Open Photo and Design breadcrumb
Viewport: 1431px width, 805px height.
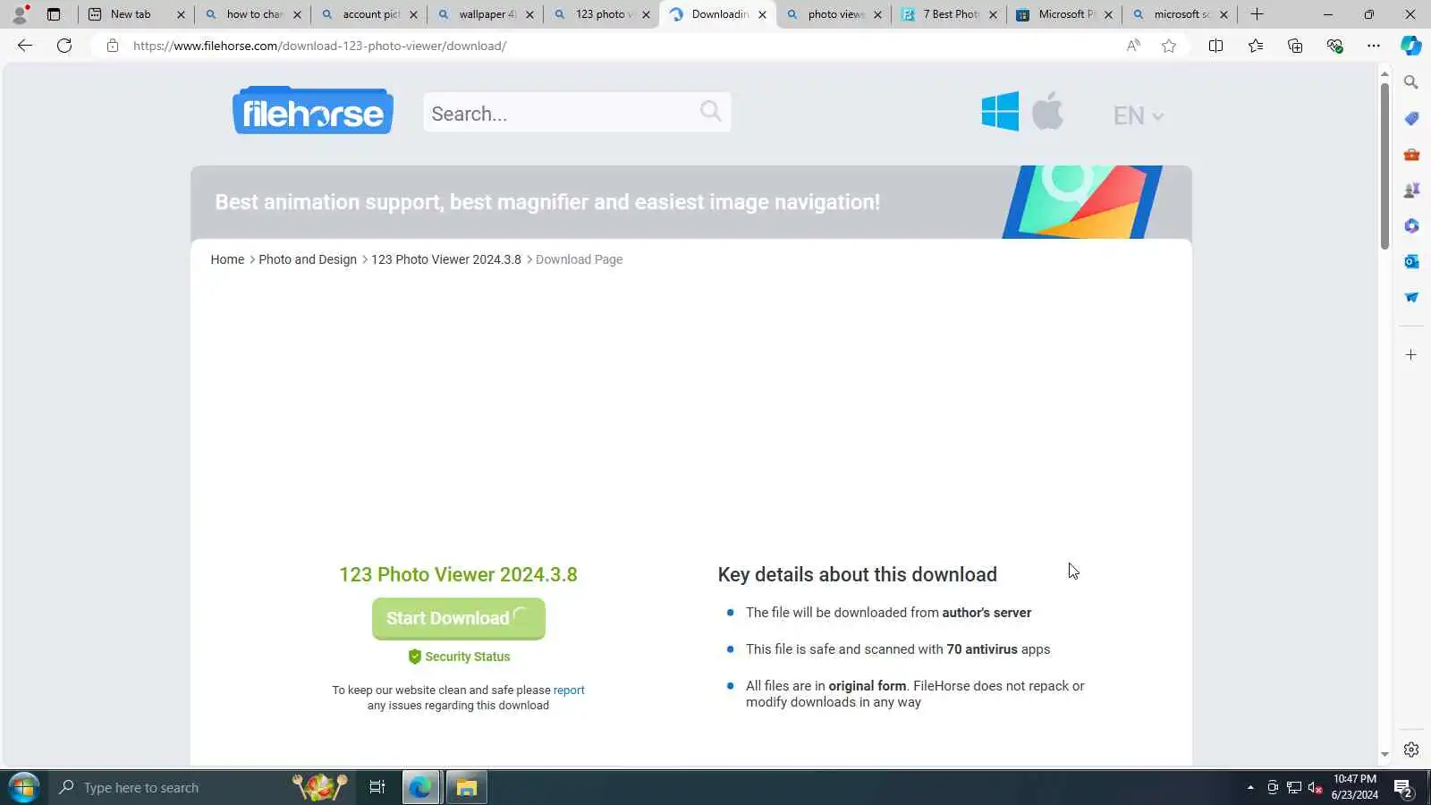[308, 259]
